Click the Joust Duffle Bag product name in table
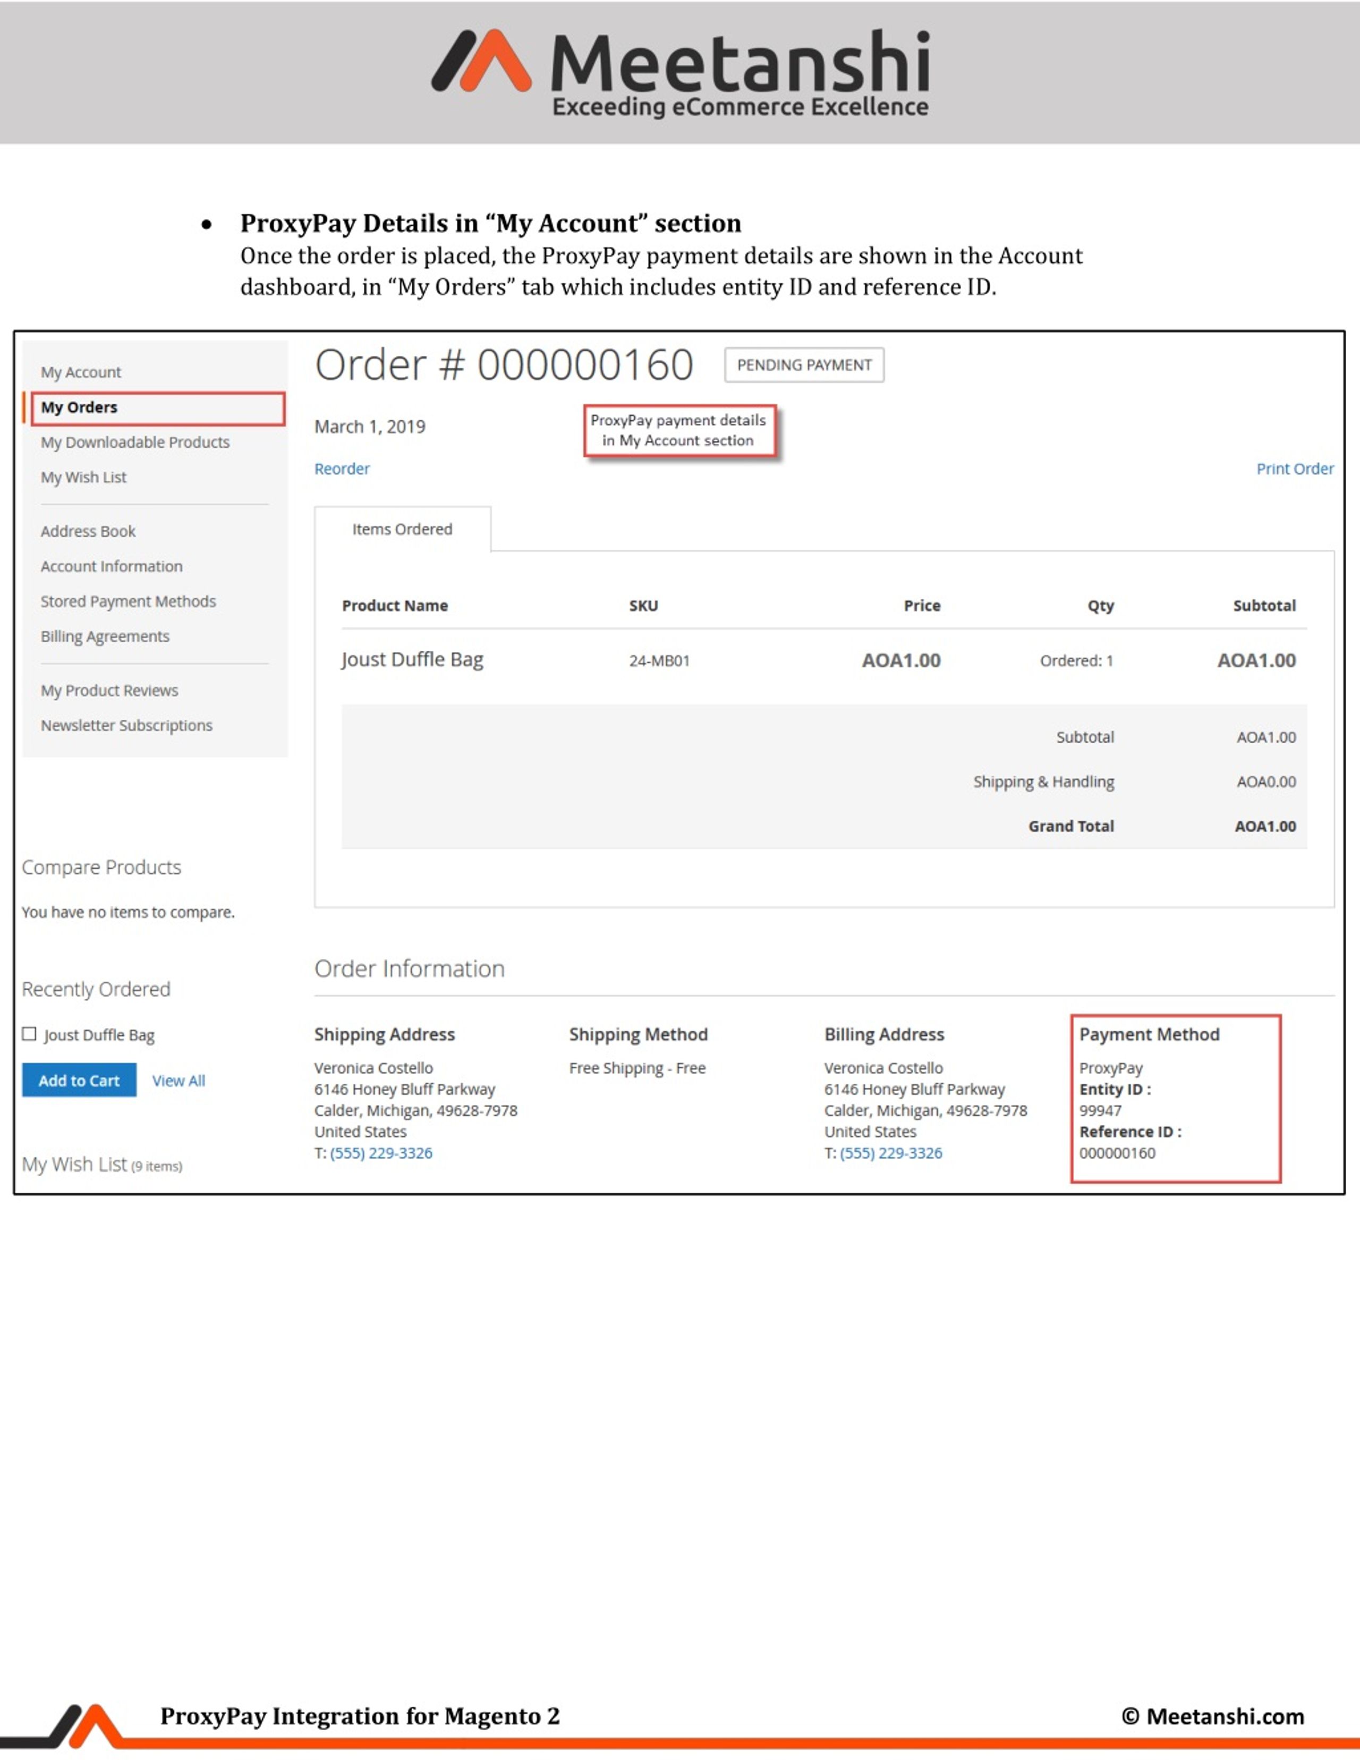The image size is (1360, 1760). coord(412,659)
